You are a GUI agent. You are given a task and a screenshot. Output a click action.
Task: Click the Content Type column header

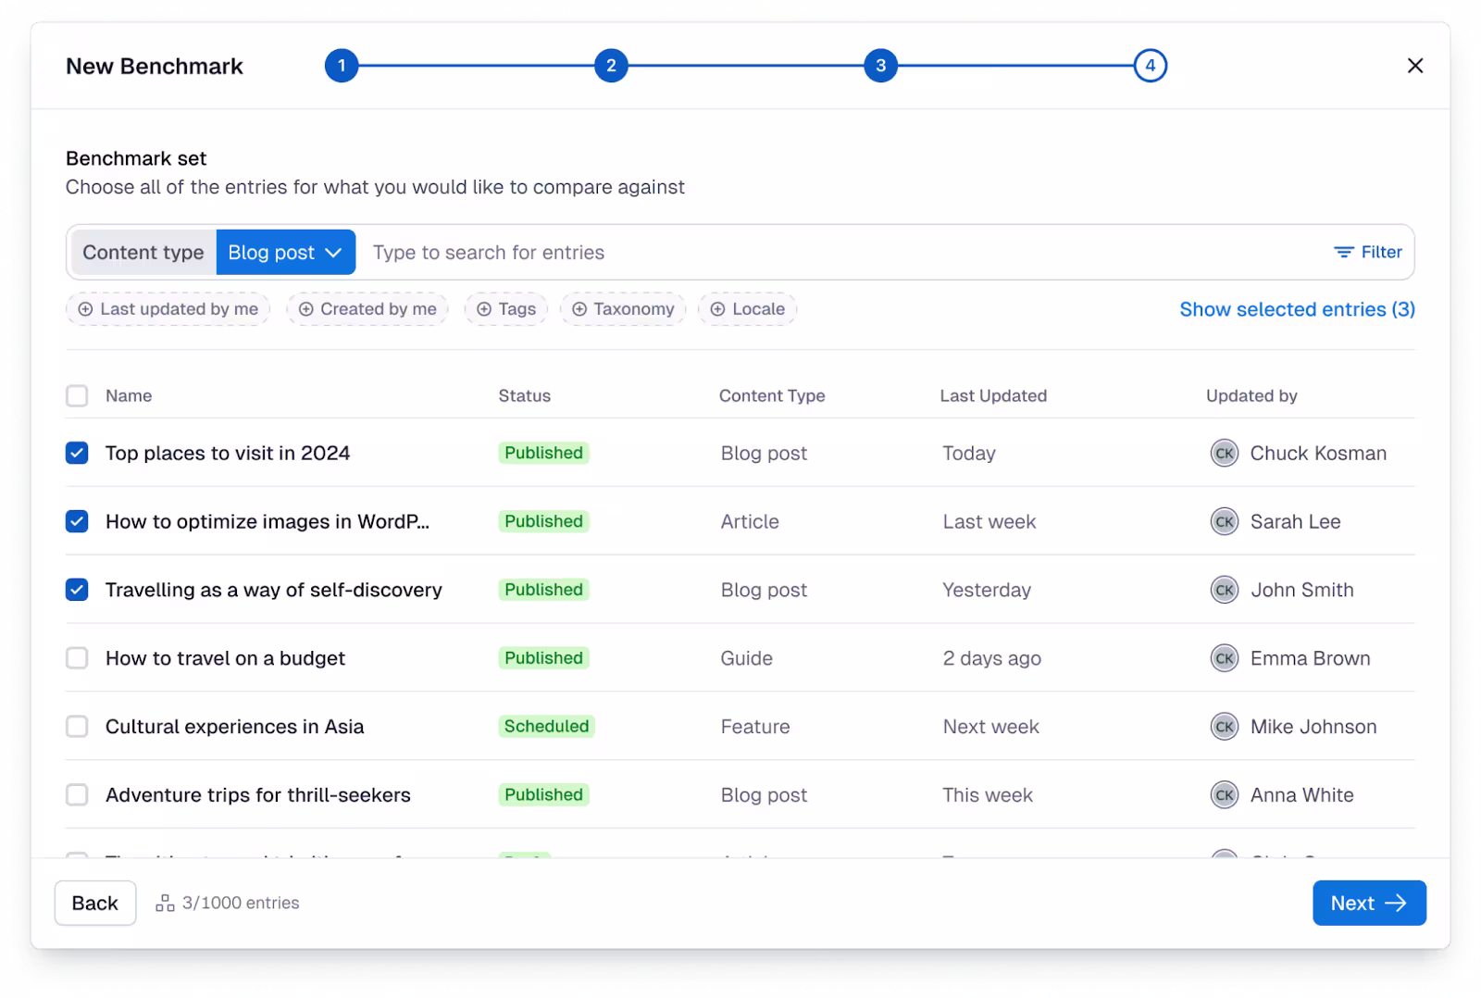pos(772,396)
